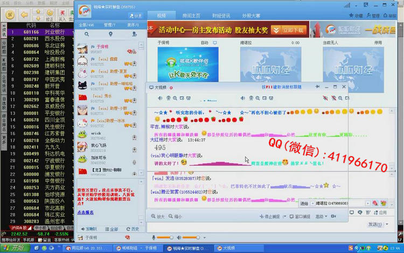404x253 pixels.
Task: Click the webcam icon in first video toolbar
Action: (169, 98)
